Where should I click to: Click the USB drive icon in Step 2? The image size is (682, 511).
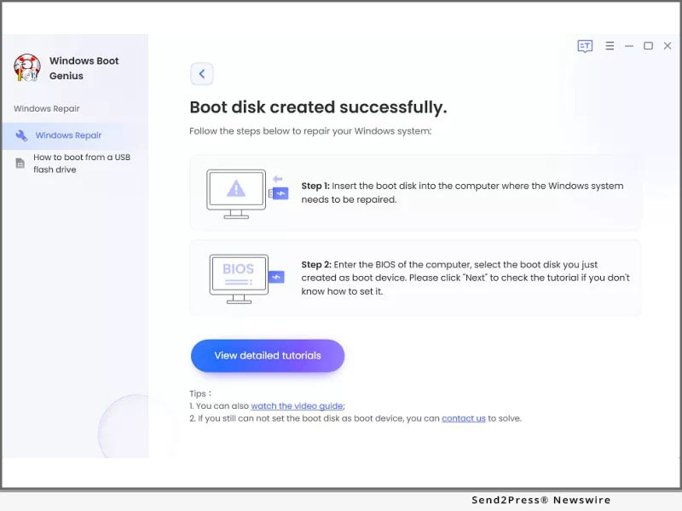[277, 277]
